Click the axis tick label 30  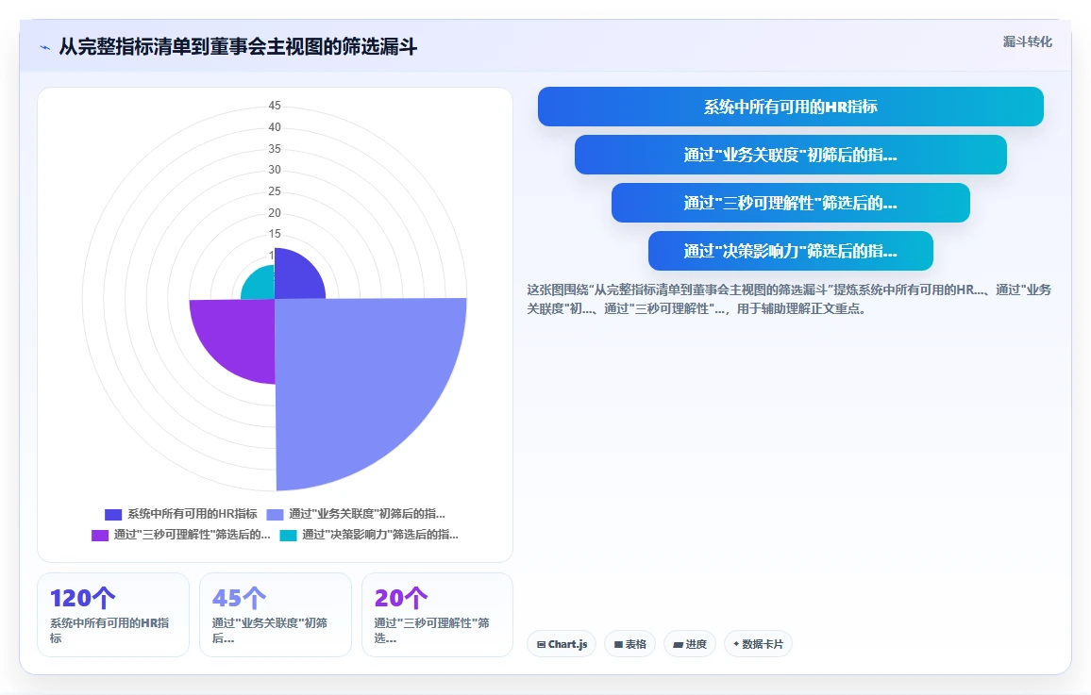click(x=275, y=170)
